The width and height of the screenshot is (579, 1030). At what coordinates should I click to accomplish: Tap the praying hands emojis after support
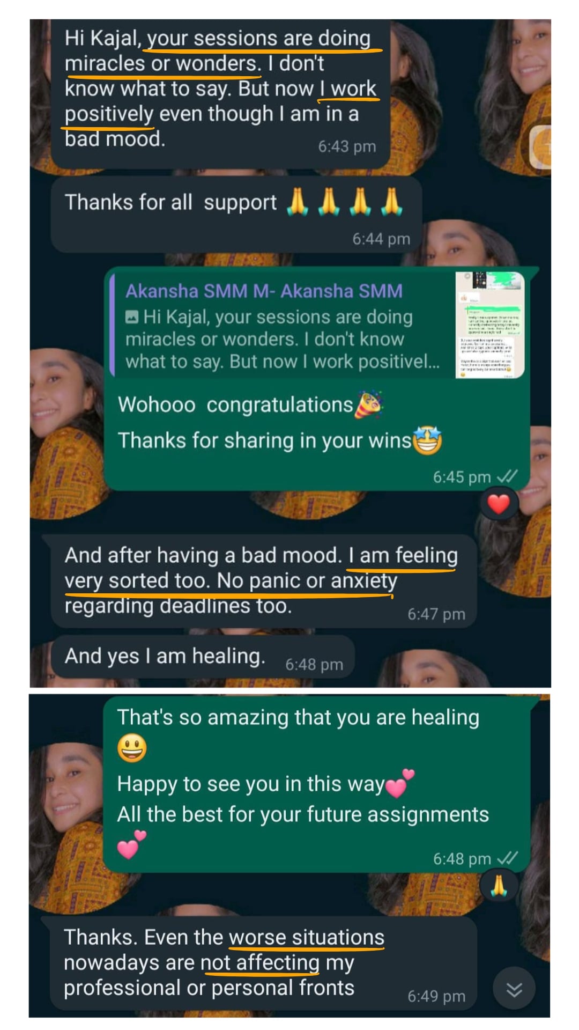[344, 202]
